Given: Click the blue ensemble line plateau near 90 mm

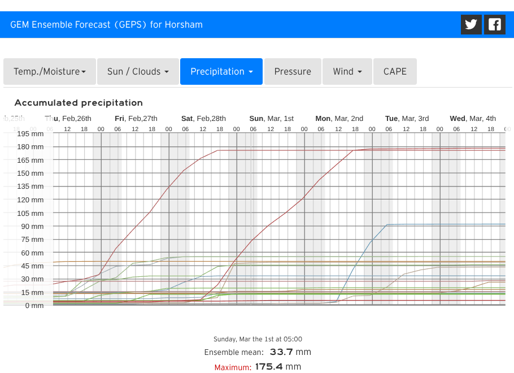Looking at the screenshot, I should pyautogui.click(x=446, y=224).
